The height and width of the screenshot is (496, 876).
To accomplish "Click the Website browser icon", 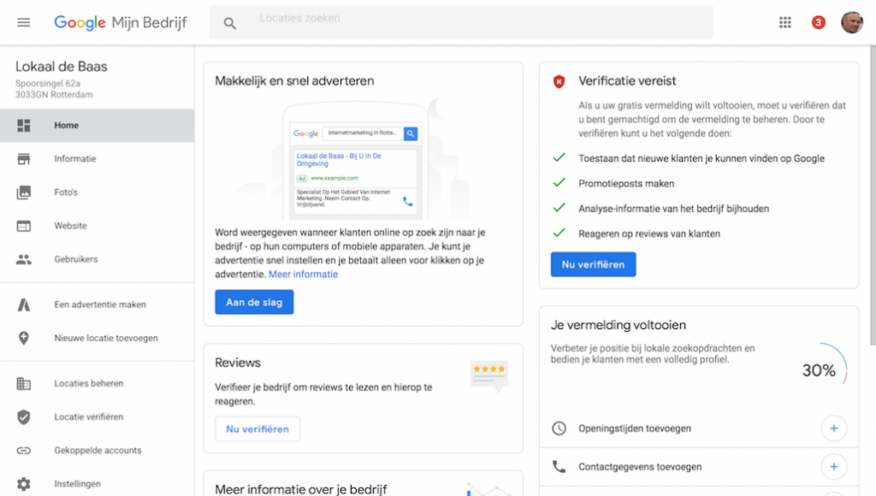I will click(23, 226).
